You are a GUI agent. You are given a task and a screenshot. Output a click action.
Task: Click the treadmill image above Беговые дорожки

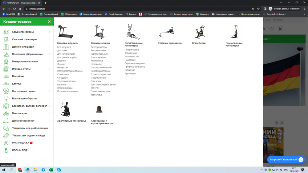[65, 32]
